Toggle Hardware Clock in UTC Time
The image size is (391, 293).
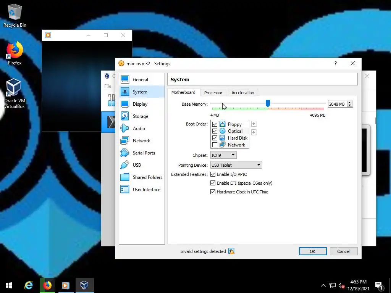click(213, 192)
